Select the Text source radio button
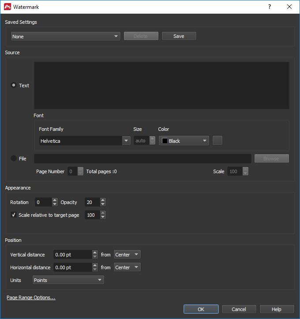This screenshot has width=300, height=319. click(x=14, y=85)
